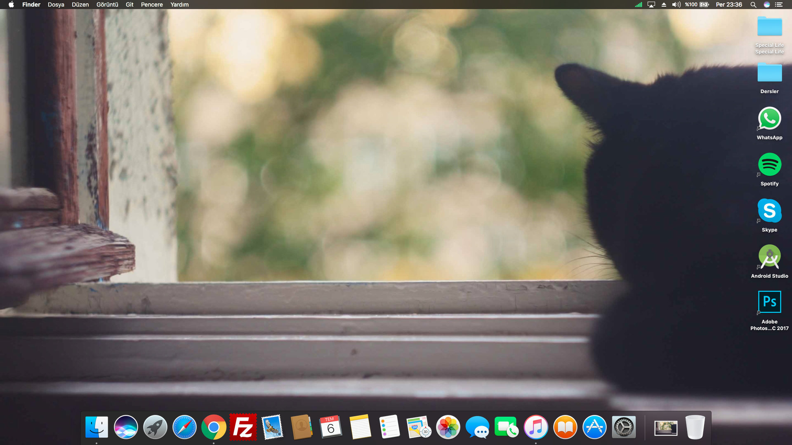The image size is (792, 445).
Task: Select Spotify desktop shortcut
Action: 769,165
